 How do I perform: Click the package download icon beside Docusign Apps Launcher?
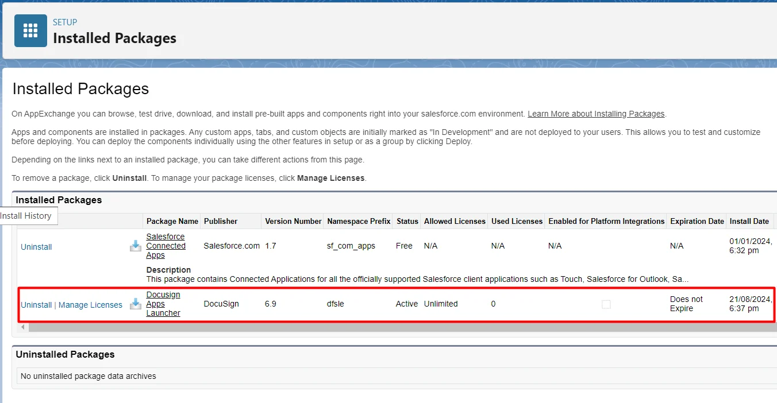(135, 304)
